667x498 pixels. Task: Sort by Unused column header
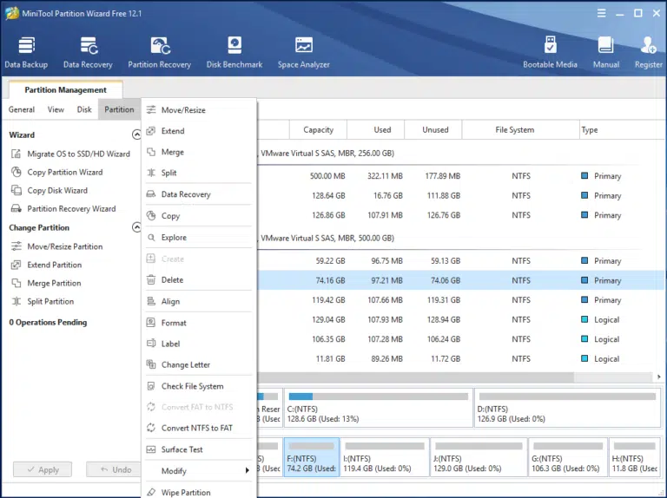435,129
